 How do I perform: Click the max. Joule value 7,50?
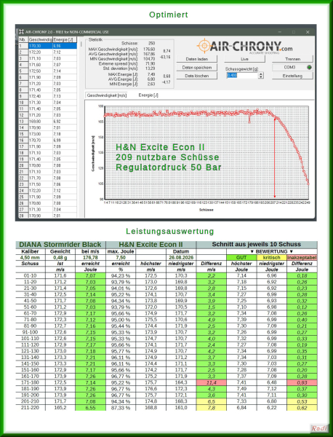121,258
